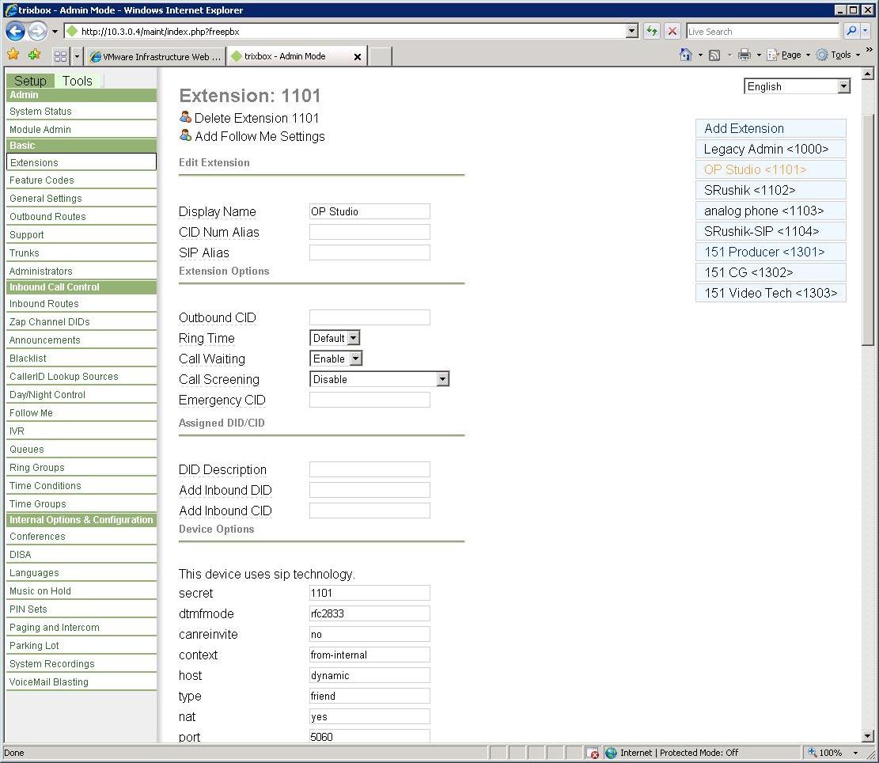
Task: Click the Delete Extension 1101 user icon
Action: [186, 117]
